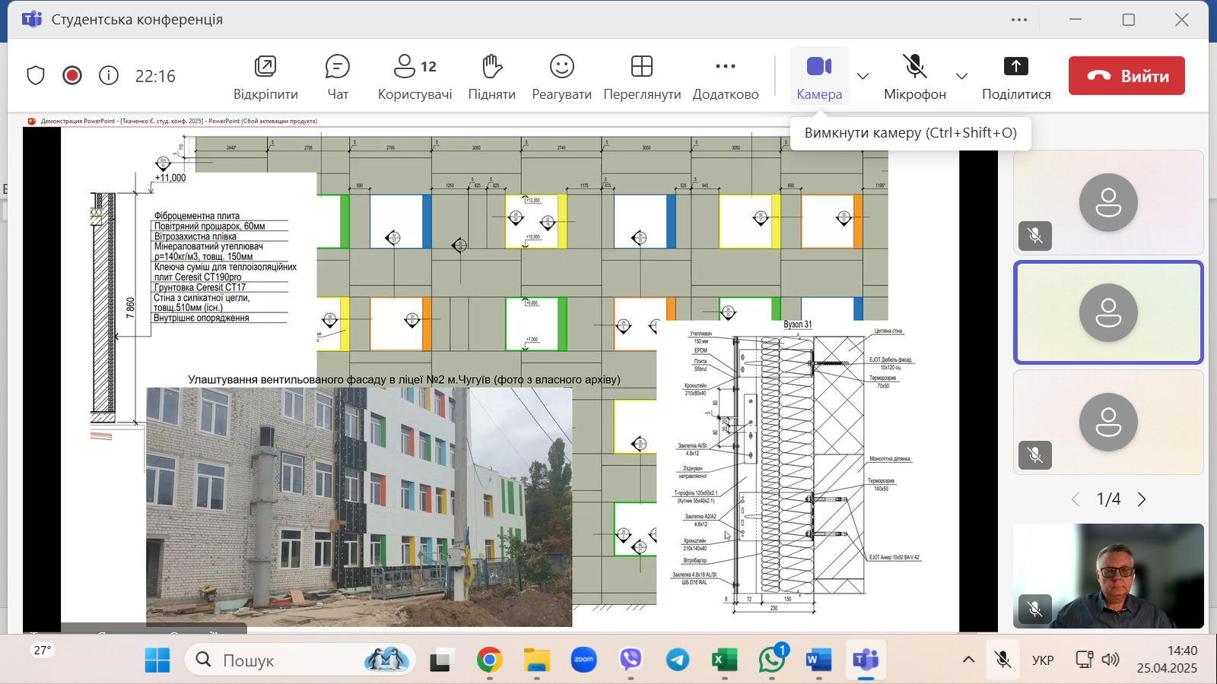Click the shared facade construction photo
Image resolution: width=1217 pixels, height=684 pixels.
tap(359, 507)
